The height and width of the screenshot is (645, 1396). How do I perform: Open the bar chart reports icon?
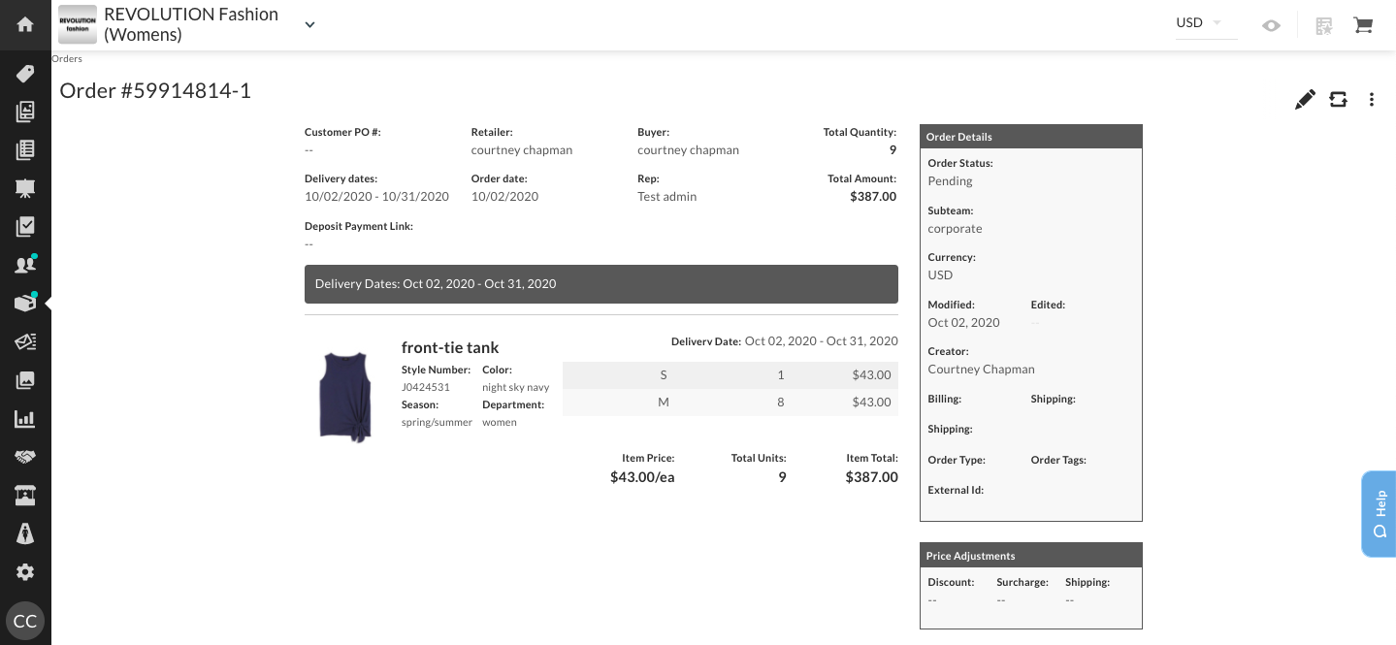coord(25,419)
